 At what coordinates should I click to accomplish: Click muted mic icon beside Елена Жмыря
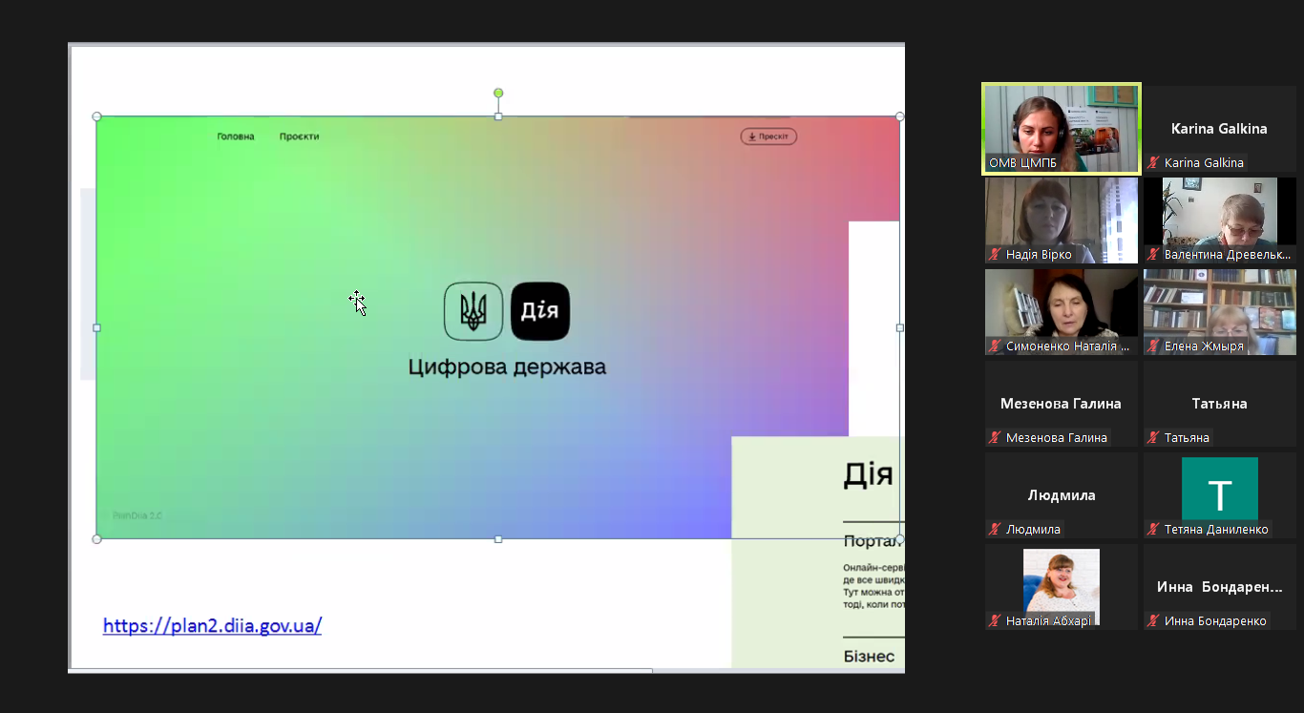(x=1153, y=346)
